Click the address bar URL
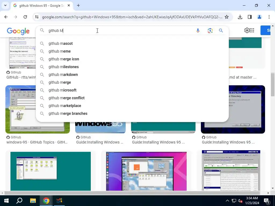 point(132,17)
